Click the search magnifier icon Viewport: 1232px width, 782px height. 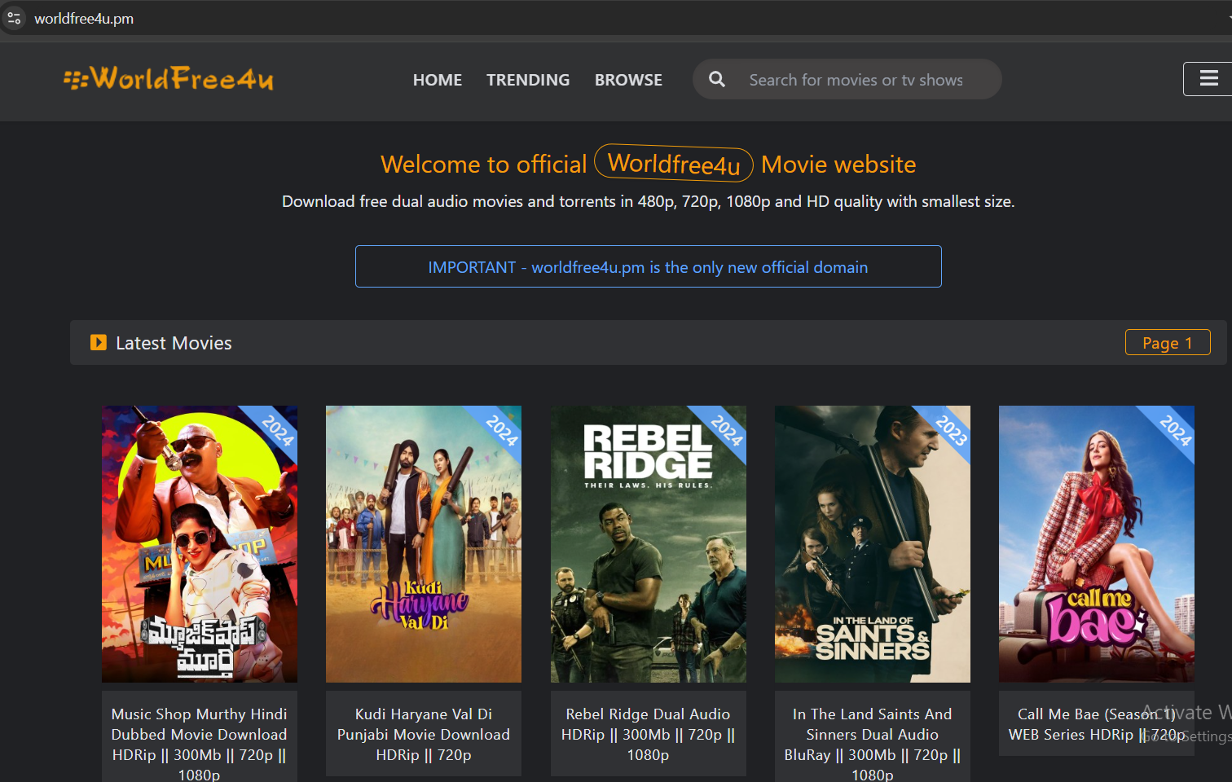(x=717, y=79)
